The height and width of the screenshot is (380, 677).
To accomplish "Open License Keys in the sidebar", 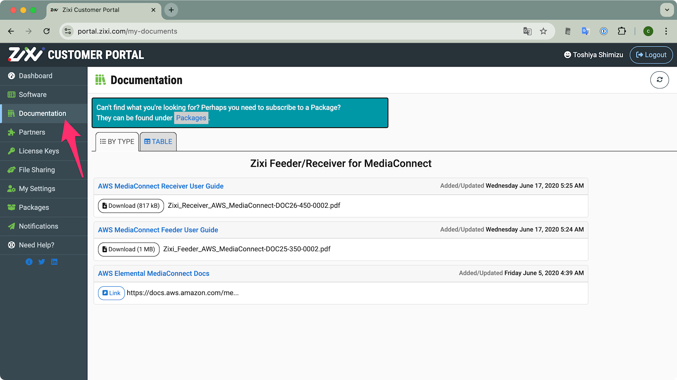I will [39, 151].
